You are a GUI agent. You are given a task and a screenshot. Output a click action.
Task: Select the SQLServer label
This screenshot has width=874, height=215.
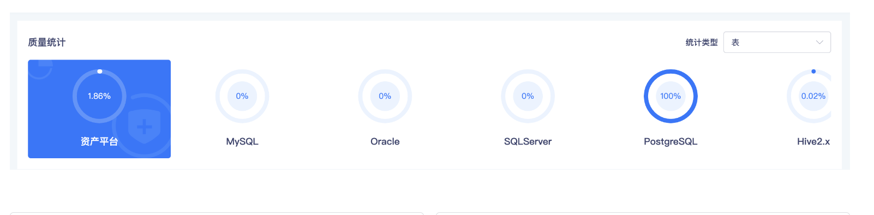pyautogui.click(x=528, y=141)
